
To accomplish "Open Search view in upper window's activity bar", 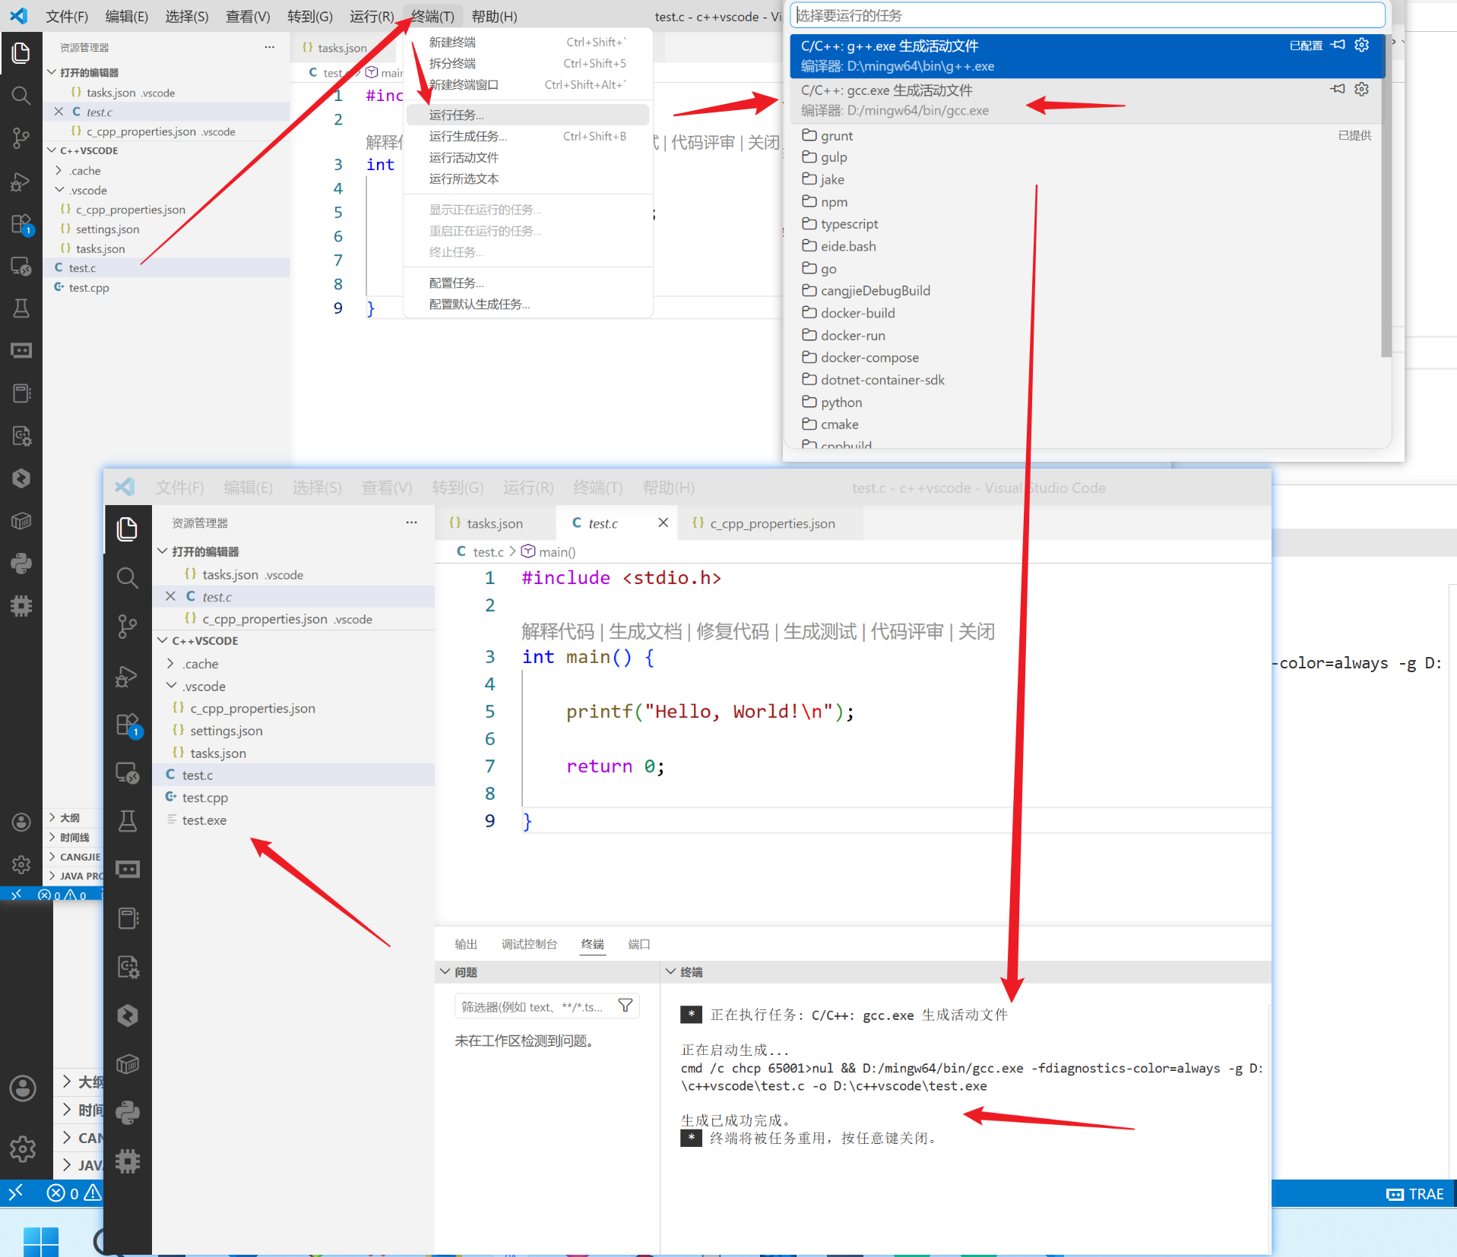I will click(21, 96).
